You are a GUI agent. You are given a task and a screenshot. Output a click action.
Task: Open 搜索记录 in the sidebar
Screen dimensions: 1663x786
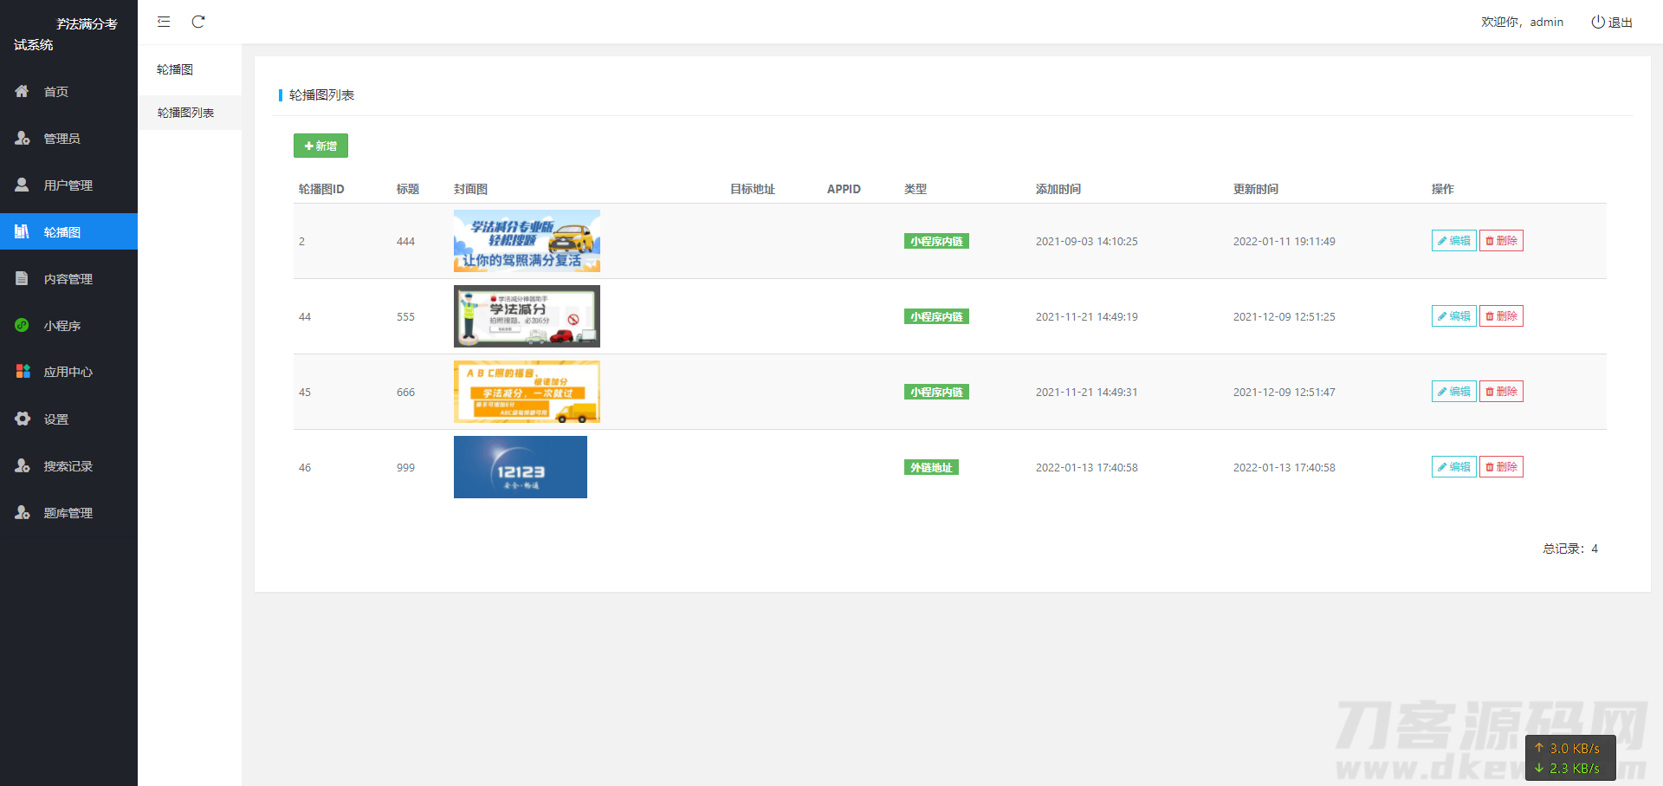68,466
